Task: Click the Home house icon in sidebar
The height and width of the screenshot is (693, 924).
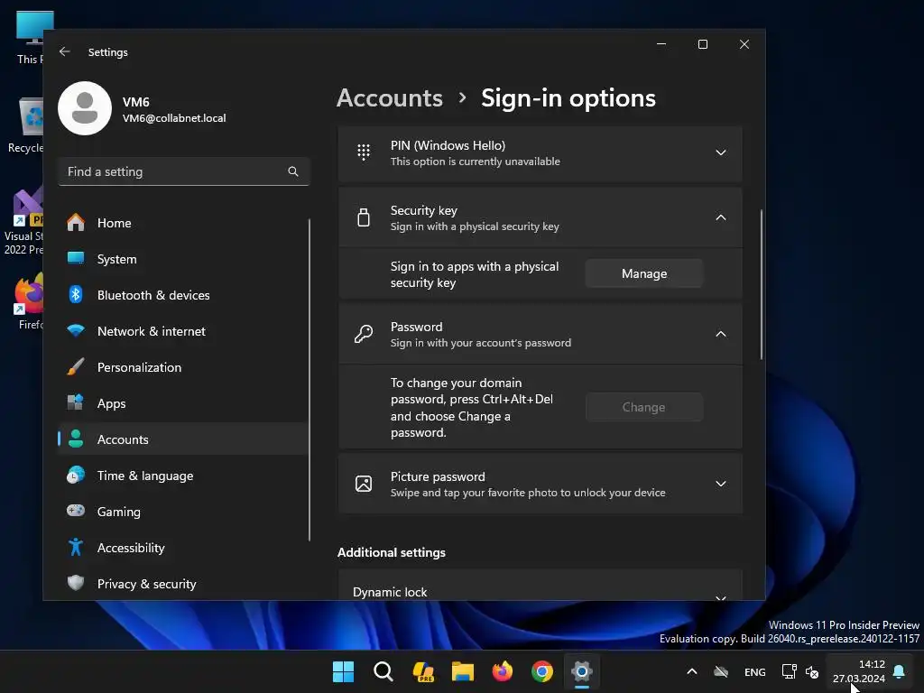Action: [76, 223]
